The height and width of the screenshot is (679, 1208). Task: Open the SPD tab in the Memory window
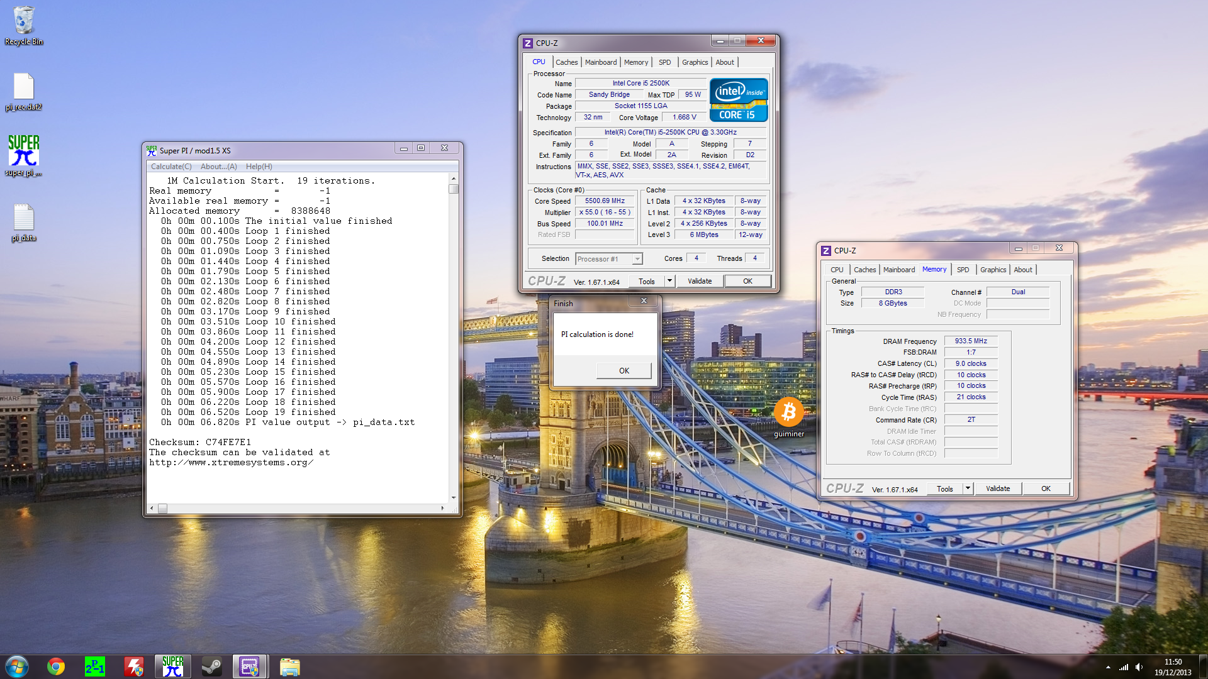[x=963, y=270]
